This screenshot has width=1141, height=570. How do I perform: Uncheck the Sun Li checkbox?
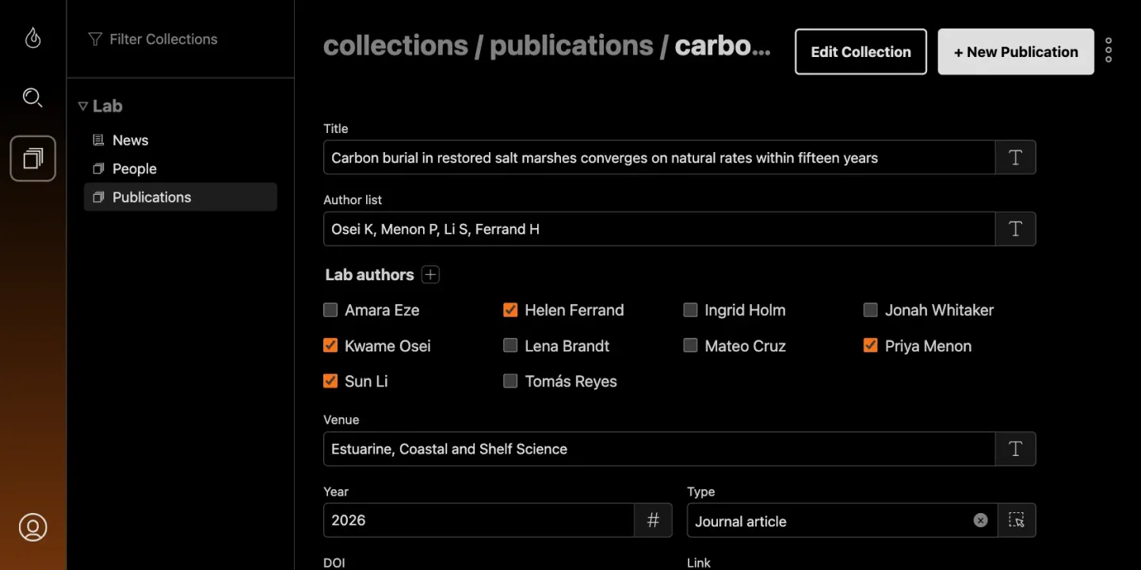pyautogui.click(x=330, y=381)
